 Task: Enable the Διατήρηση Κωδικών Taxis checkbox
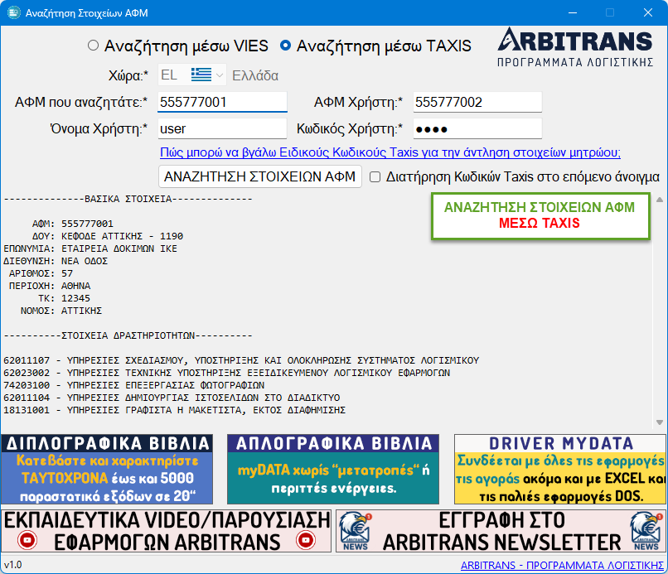[x=375, y=176]
